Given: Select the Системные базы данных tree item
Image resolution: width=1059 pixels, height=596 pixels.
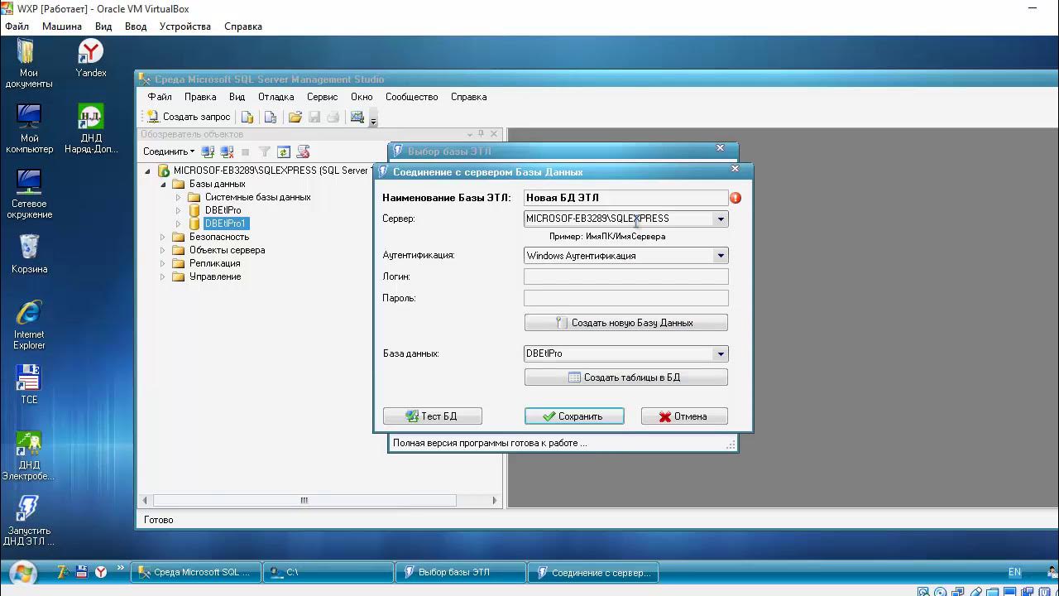Looking at the screenshot, I should coord(257,197).
